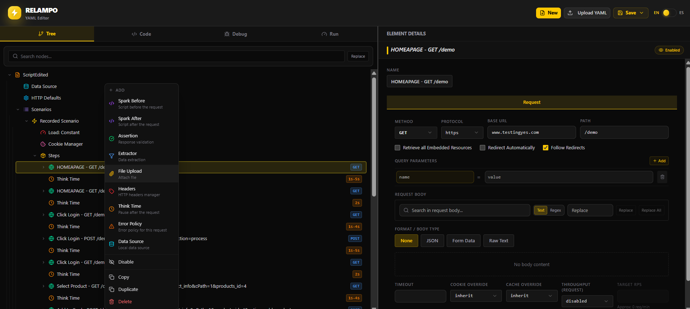The image size is (690, 309).
Task: Click the Headers tag icon
Action: pos(112,191)
